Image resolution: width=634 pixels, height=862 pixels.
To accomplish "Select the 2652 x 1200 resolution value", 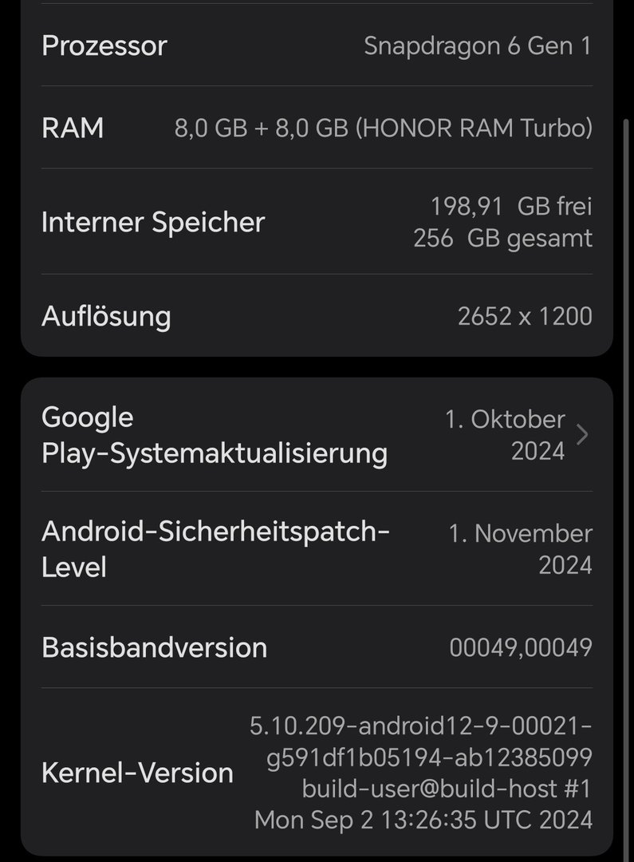I will 525,316.
